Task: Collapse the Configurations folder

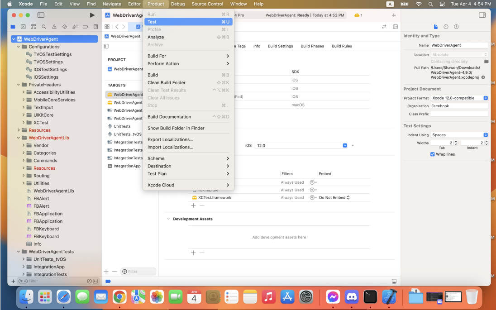Action: coord(19,47)
